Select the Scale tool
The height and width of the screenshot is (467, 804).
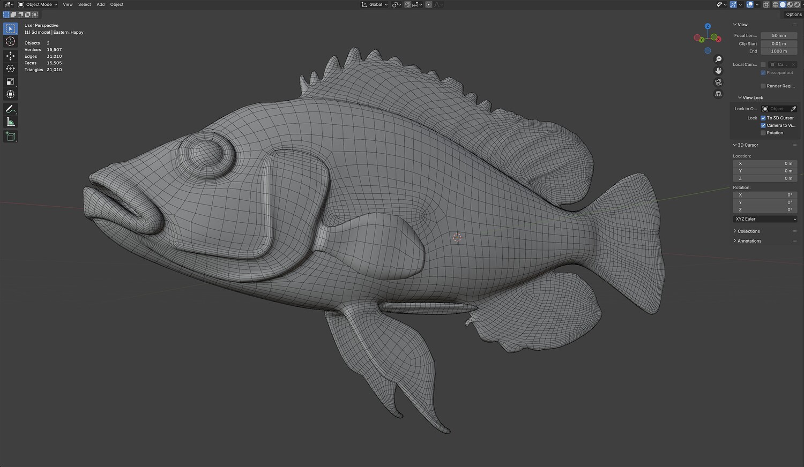(10, 81)
